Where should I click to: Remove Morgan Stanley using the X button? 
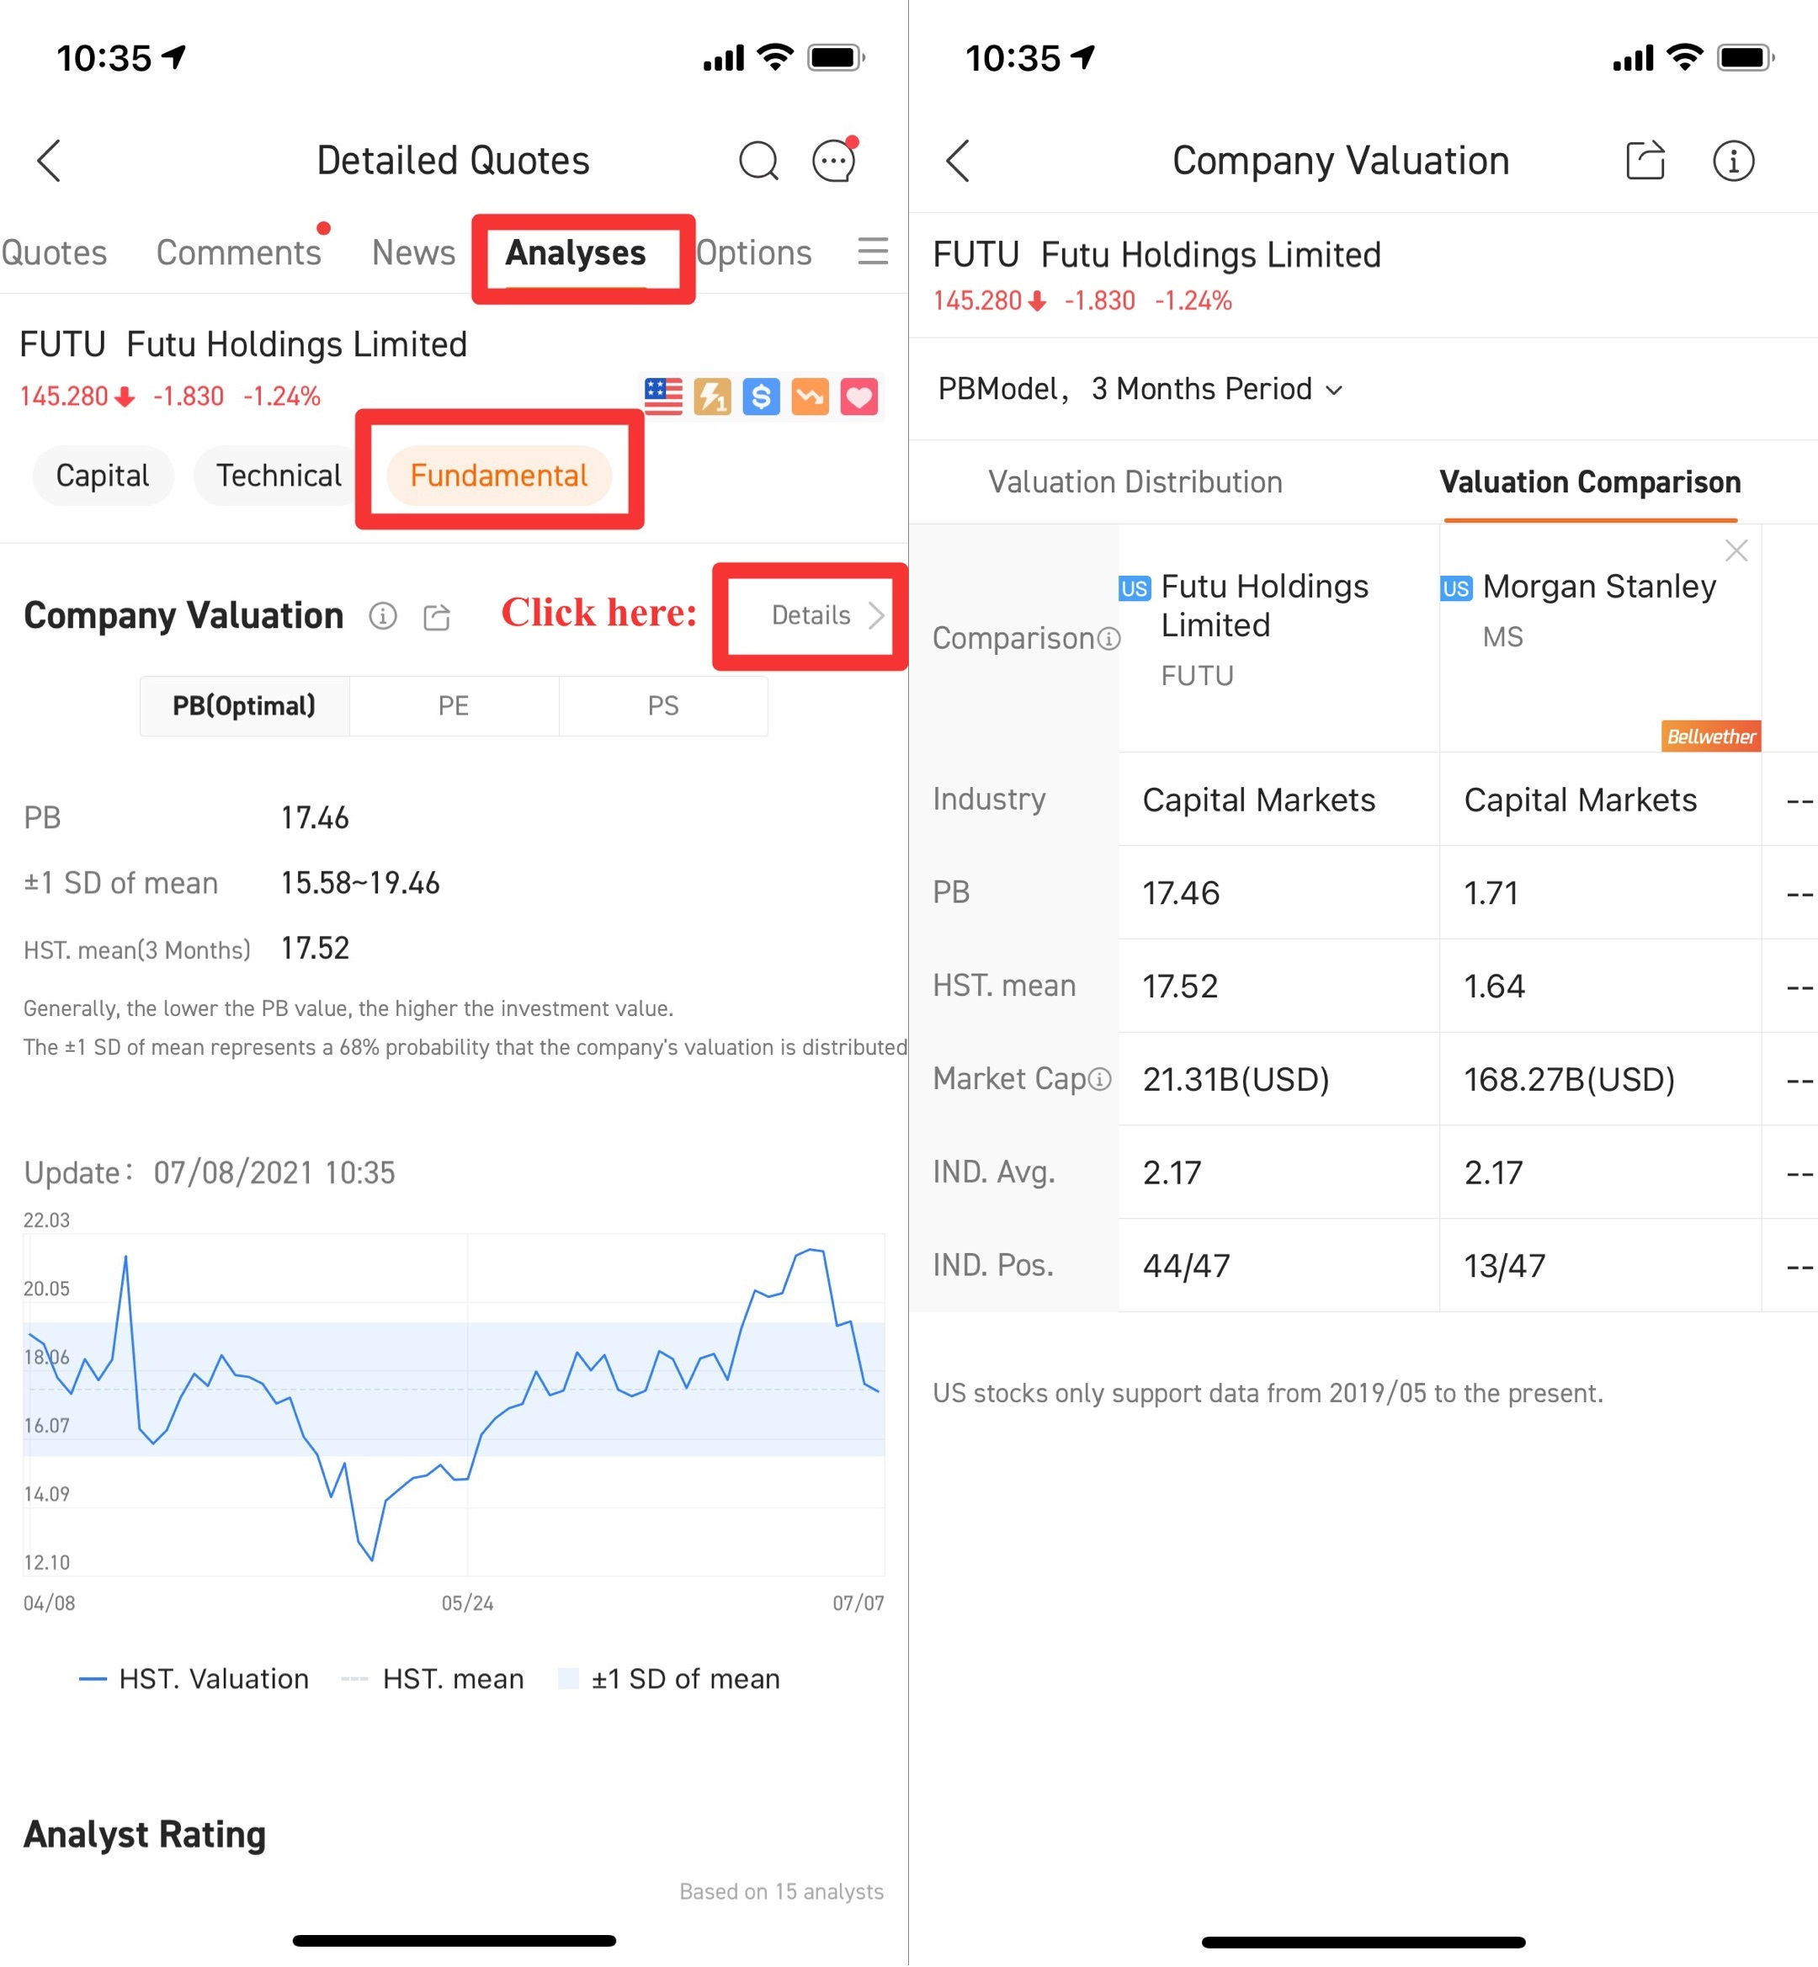coord(1736,551)
